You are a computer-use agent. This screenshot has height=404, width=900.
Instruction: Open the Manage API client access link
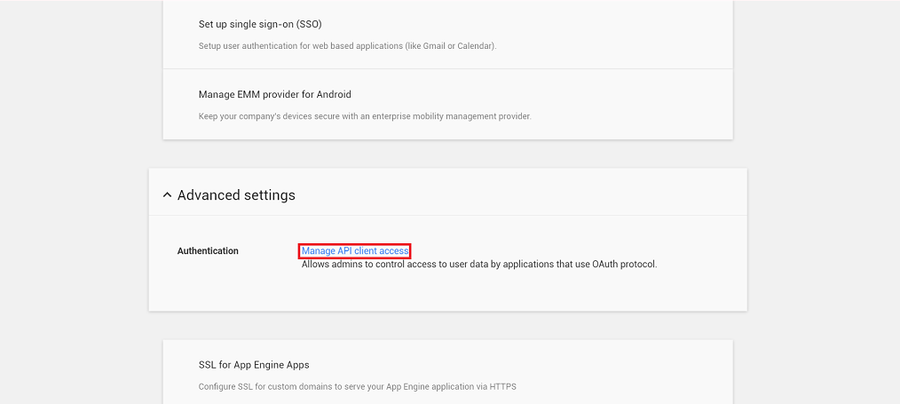click(355, 250)
